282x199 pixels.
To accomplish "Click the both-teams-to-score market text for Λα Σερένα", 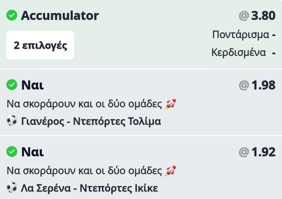I will [x=85, y=171].
